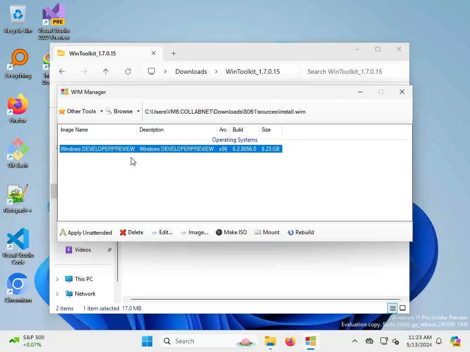Click the Operating Systems group label
This screenshot has height=352, width=470.
pos(235,140)
